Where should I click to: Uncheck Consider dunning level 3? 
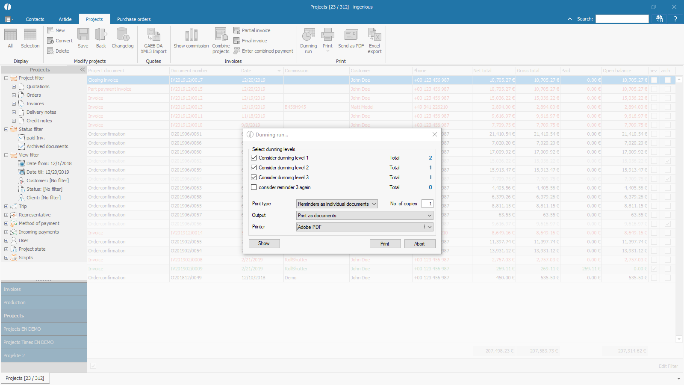click(x=254, y=178)
